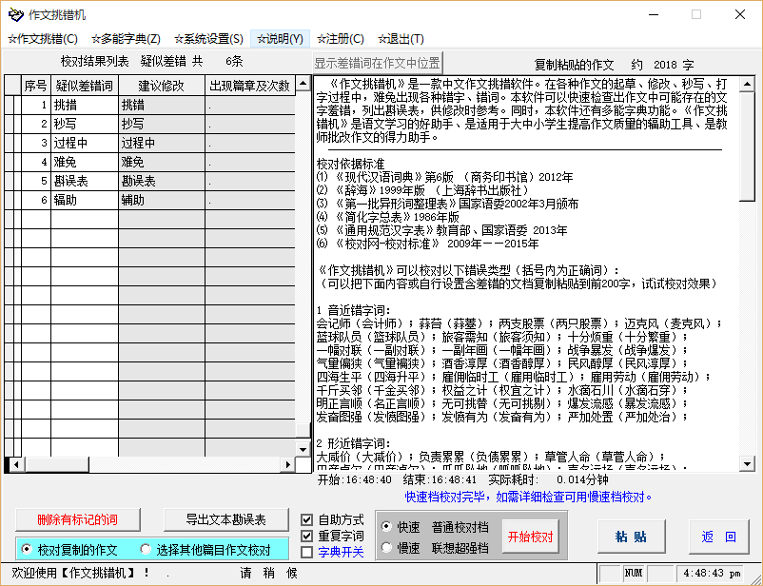Disable the 自助方式 checkbox
This screenshot has height=586, width=763.
click(x=308, y=519)
